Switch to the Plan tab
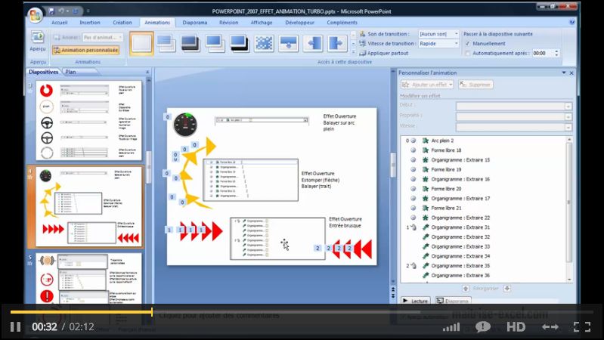This screenshot has height=340, width=604. (x=70, y=72)
